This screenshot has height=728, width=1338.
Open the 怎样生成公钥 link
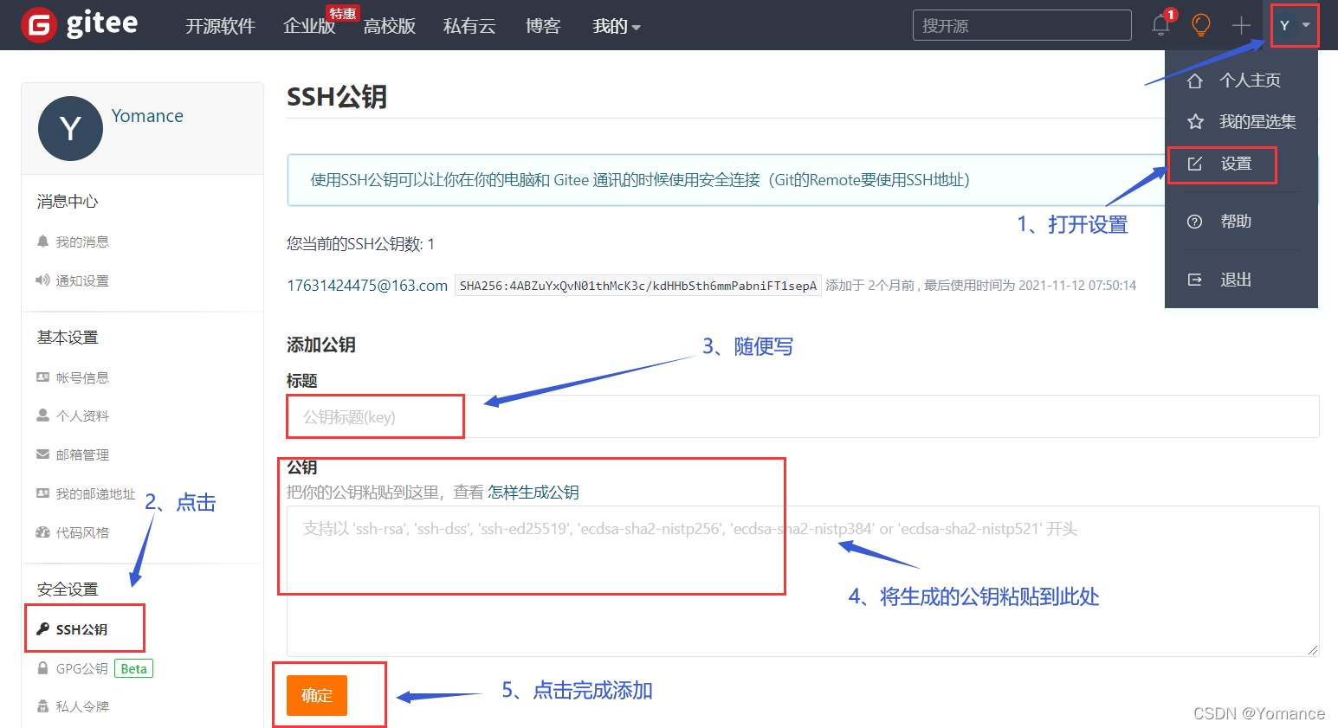click(x=533, y=492)
